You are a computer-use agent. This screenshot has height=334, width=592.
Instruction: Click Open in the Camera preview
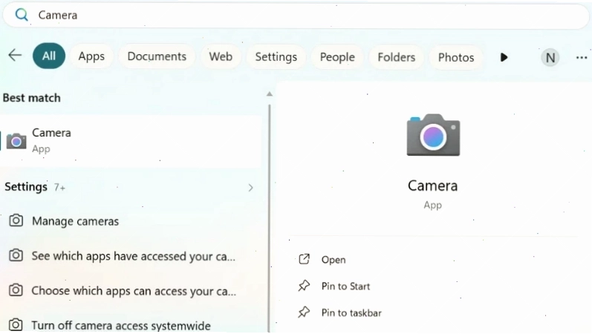[x=334, y=260]
